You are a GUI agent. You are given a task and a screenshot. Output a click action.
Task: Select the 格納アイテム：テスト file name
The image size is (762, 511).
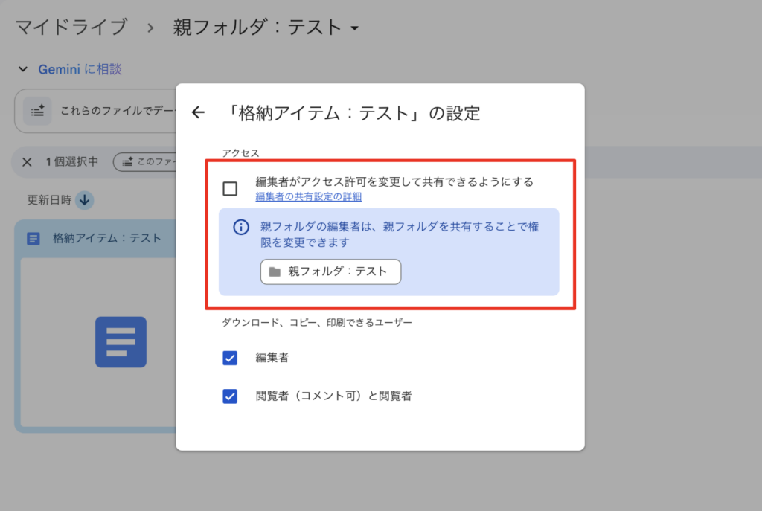coord(106,239)
